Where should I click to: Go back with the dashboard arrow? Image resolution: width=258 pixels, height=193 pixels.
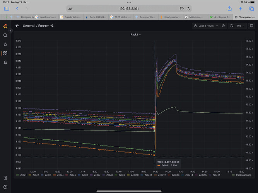17,26
